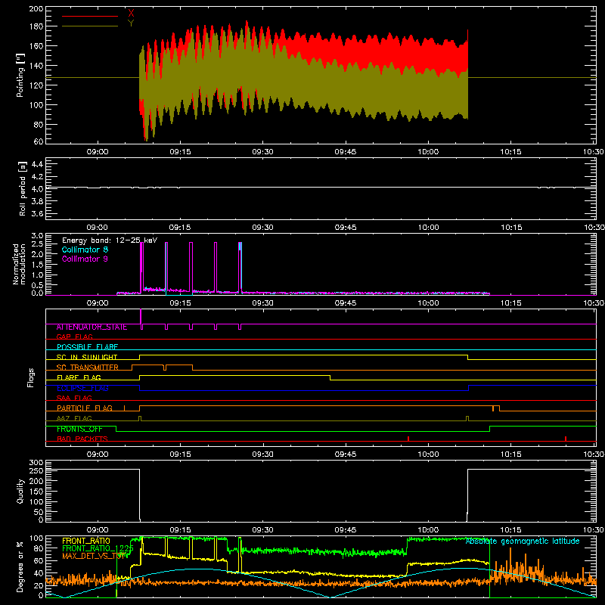Click the 4.4 tick on Roll period axis
This screenshot has height=605, width=605.
pyautogui.click(x=36, y=164)
